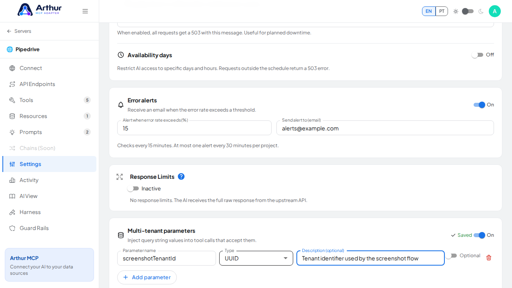The width and height of the screenshot is (512, 288).
Task: Click the AI View book icon
Action: point(12,196)
